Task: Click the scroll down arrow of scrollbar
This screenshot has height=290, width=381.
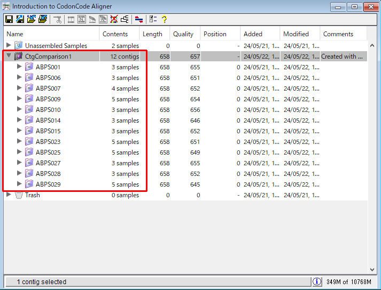Action: click(372, 270)
